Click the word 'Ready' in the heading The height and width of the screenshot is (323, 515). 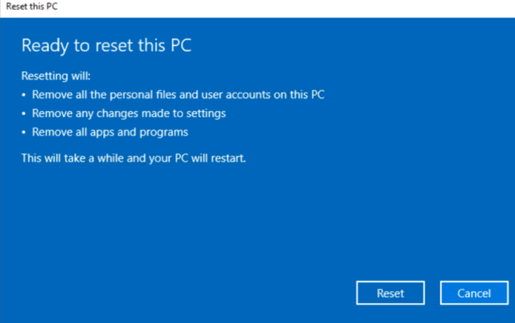pos(43,46)
